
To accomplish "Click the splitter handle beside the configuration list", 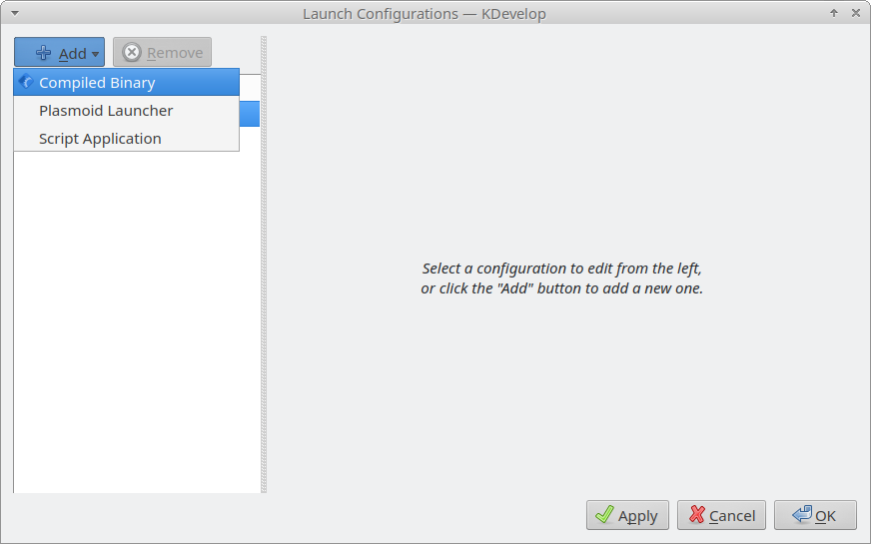I will 264,265.
